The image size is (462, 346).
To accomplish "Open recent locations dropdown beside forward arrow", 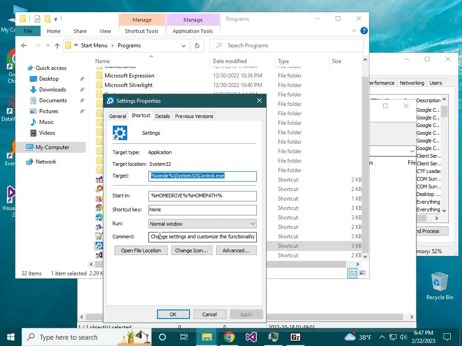I will [x=48, y=46].
